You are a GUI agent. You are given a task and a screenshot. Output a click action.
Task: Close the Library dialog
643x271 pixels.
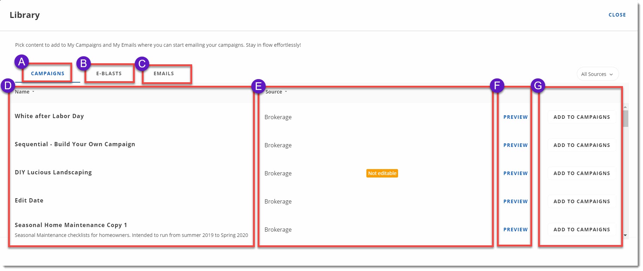(617, 15)
